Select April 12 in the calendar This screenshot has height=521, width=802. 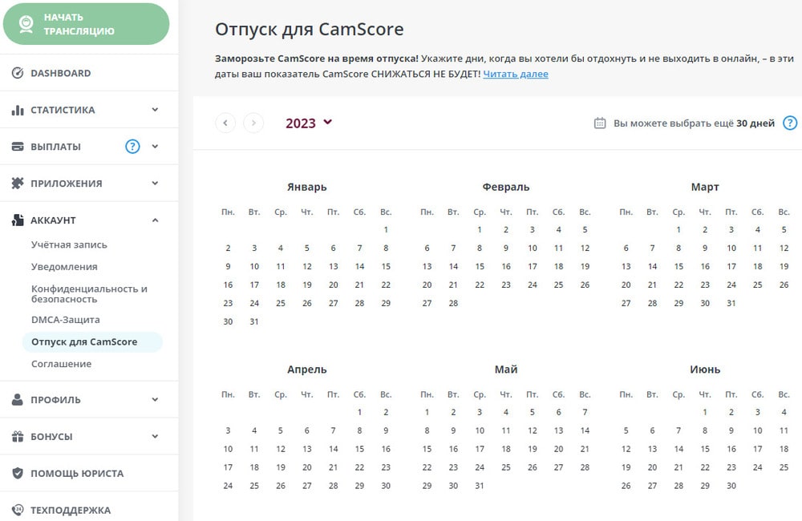click(281, 449)
